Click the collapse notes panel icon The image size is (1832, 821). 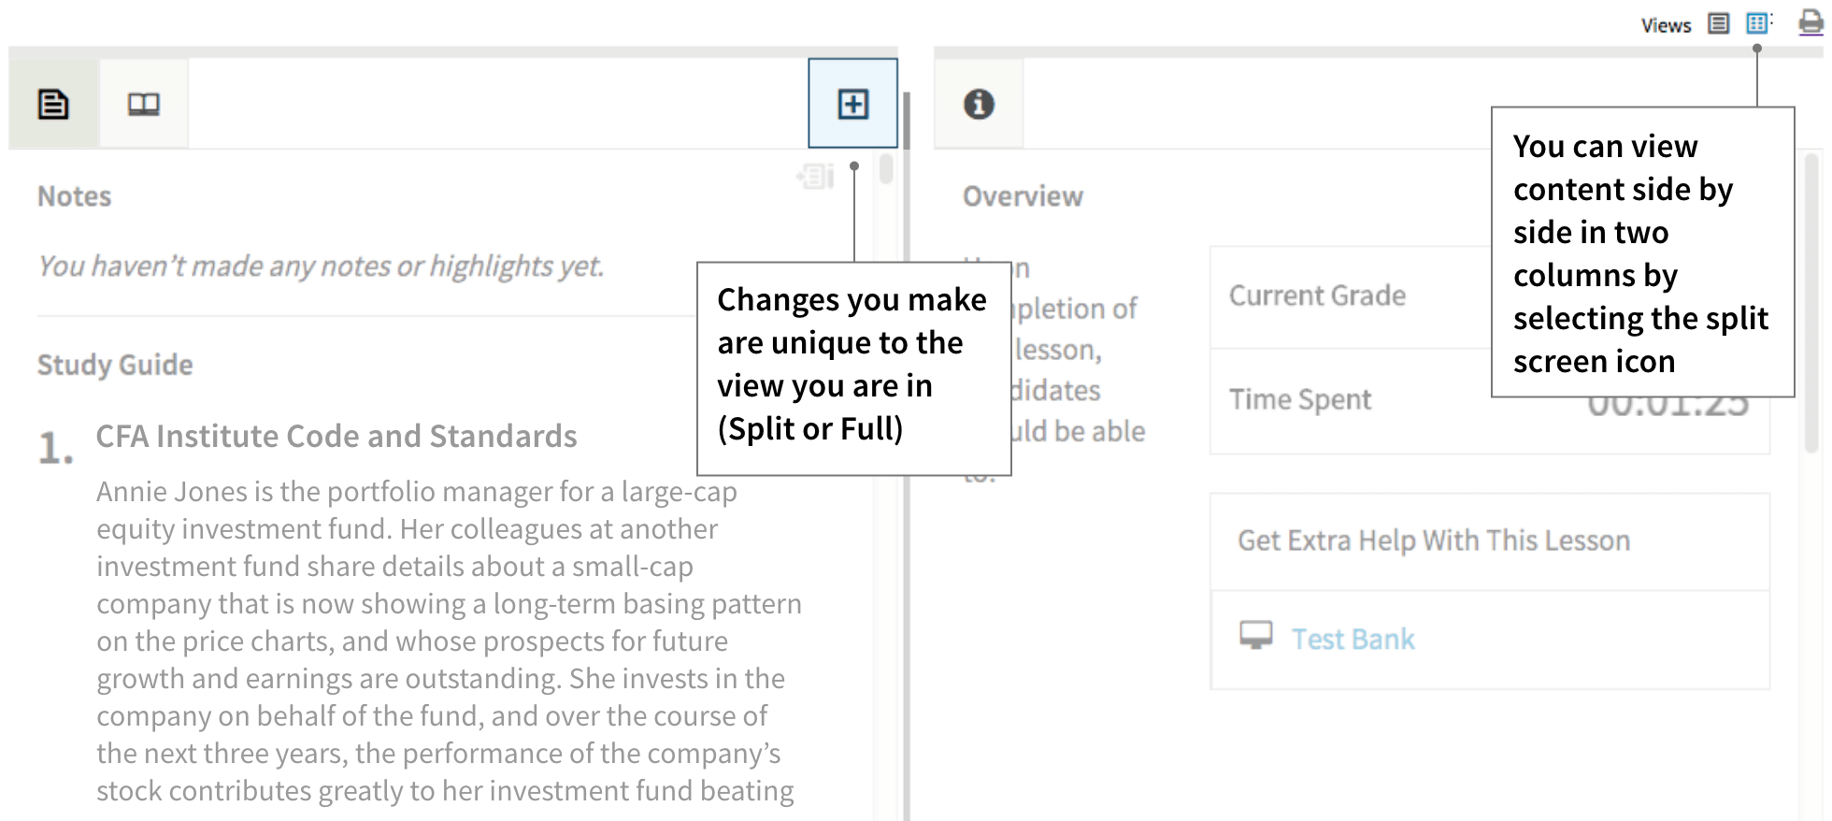[815, 176]
